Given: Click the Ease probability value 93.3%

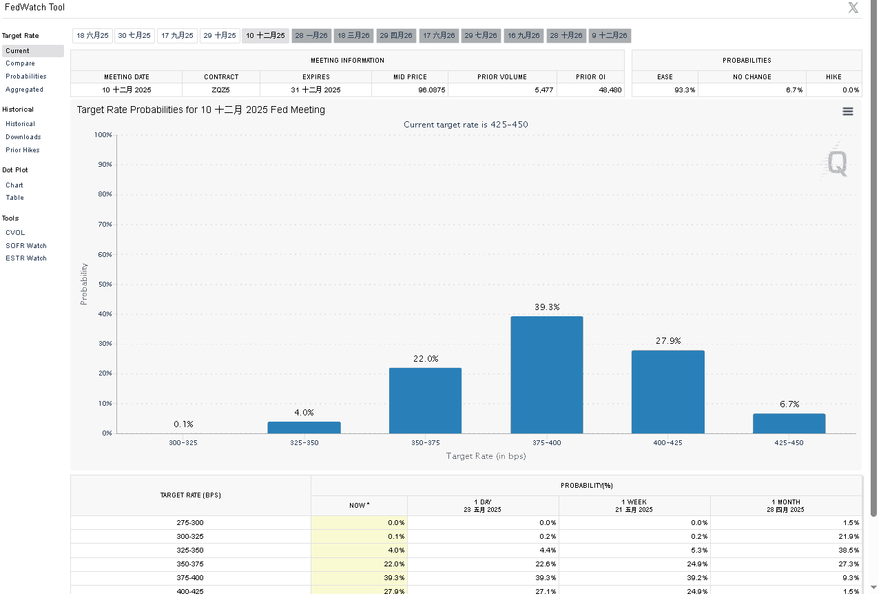Looking at the screenshot, I should (685, 90).
